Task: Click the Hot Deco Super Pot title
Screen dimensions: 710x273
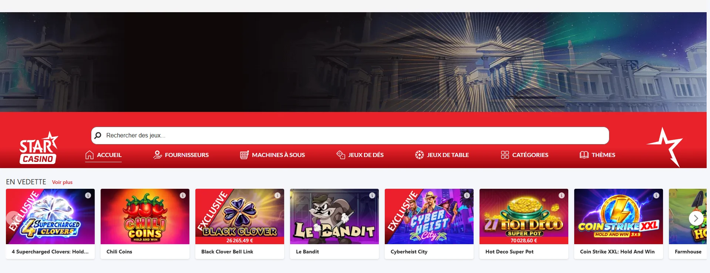Action: [x=509, y=252]
